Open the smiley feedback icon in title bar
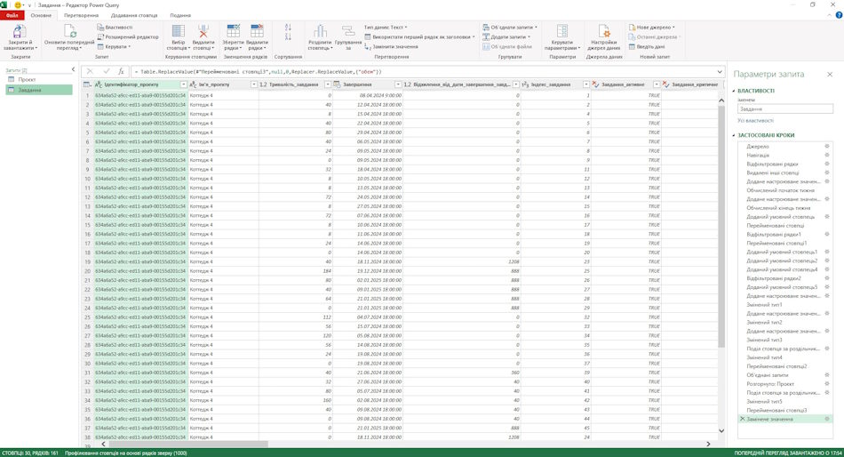The width and height of the screenshot is (844, 457). 18,4
